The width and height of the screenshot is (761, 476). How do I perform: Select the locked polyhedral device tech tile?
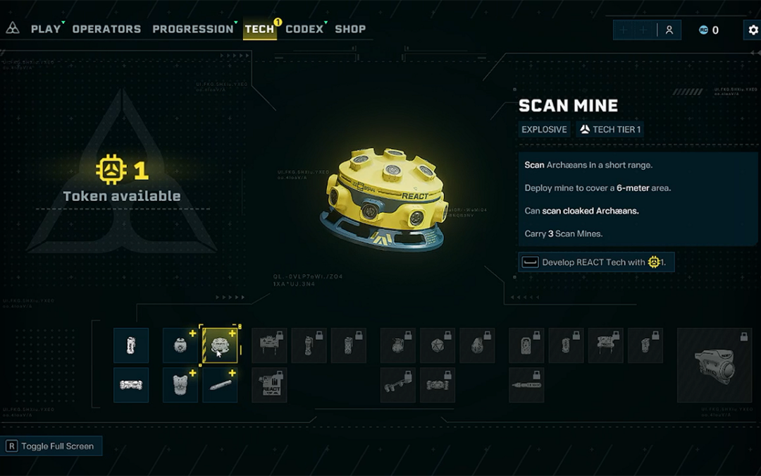[438, 346]
